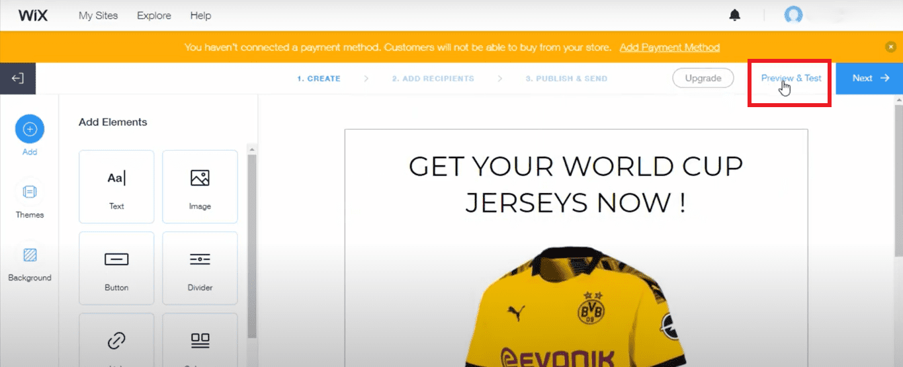Viewport: 903px width, 367px height.
Task: Add a Button element
Action: [x=116, y=268]
